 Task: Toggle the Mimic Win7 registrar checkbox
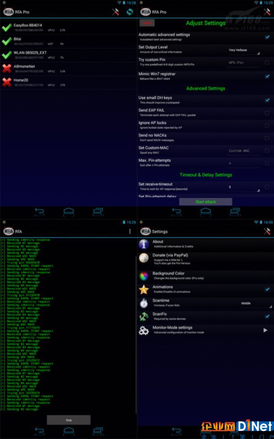pyautogui.click(x=267, y=76)
